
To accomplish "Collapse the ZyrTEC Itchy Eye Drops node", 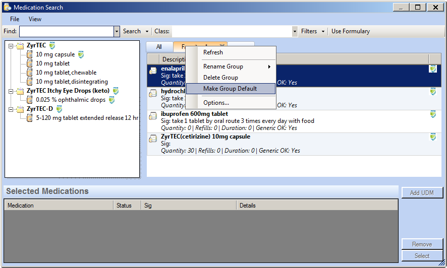I will (x=11, y=91).
